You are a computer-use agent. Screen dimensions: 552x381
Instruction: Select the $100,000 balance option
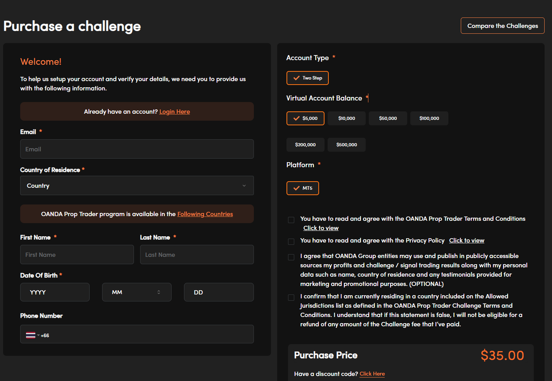click(429, 118)
